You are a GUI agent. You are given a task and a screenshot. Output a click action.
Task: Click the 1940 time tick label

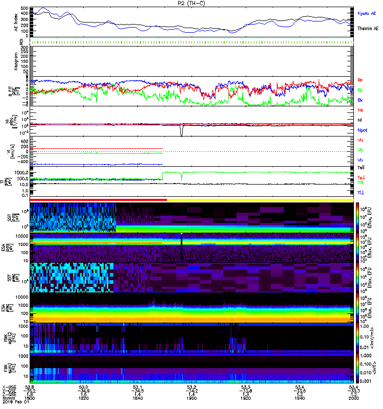[300, 398]
